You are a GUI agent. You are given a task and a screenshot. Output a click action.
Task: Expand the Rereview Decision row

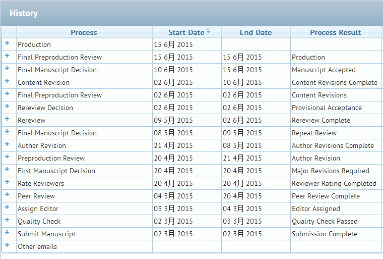click(x=7, y=107)
